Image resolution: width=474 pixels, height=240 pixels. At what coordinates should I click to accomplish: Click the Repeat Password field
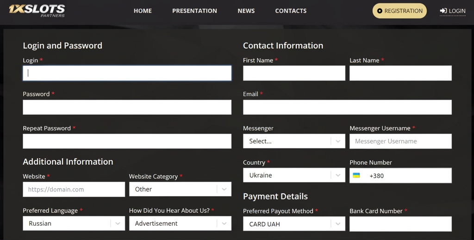tap(127, 142)
